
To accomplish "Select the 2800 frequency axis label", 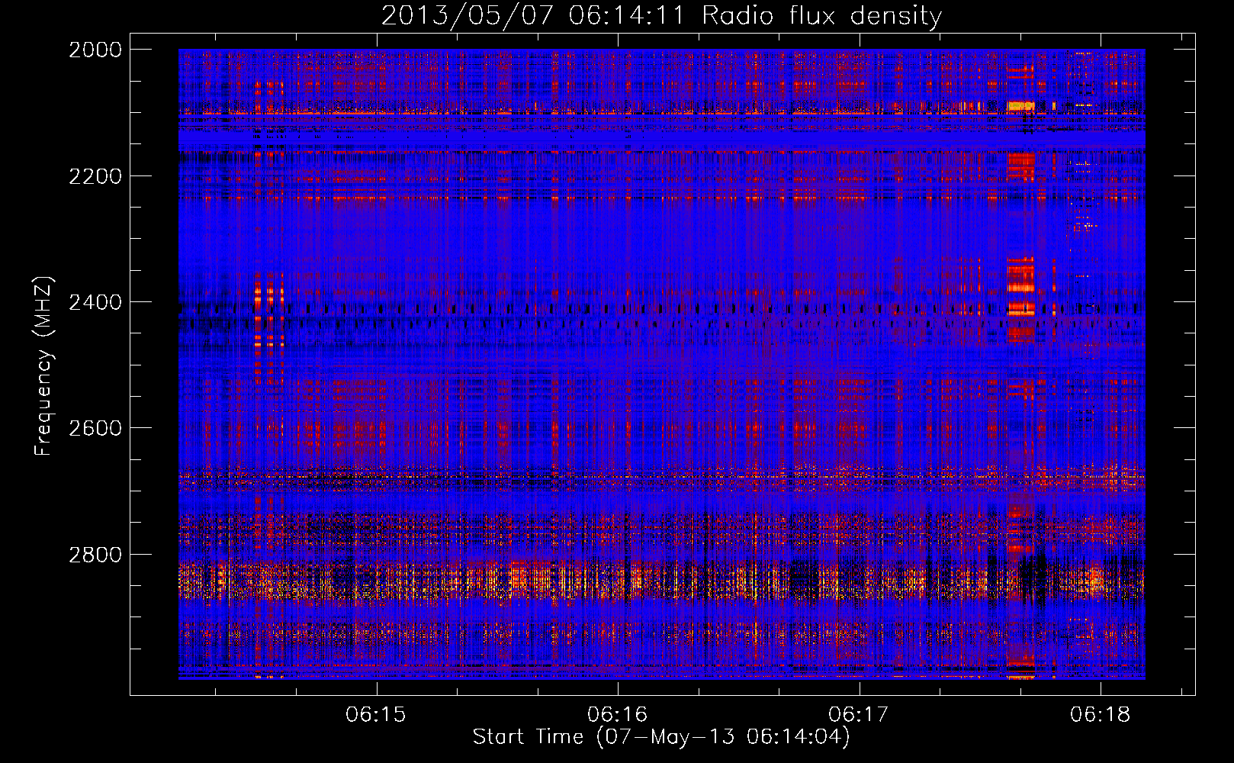I will point(95,555).
